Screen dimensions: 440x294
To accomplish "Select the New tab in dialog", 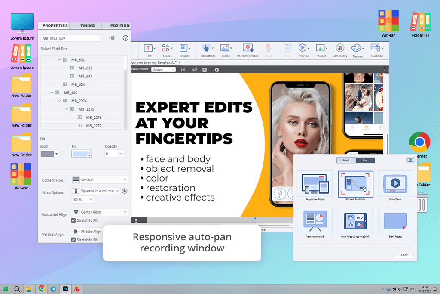I will 365,160.
